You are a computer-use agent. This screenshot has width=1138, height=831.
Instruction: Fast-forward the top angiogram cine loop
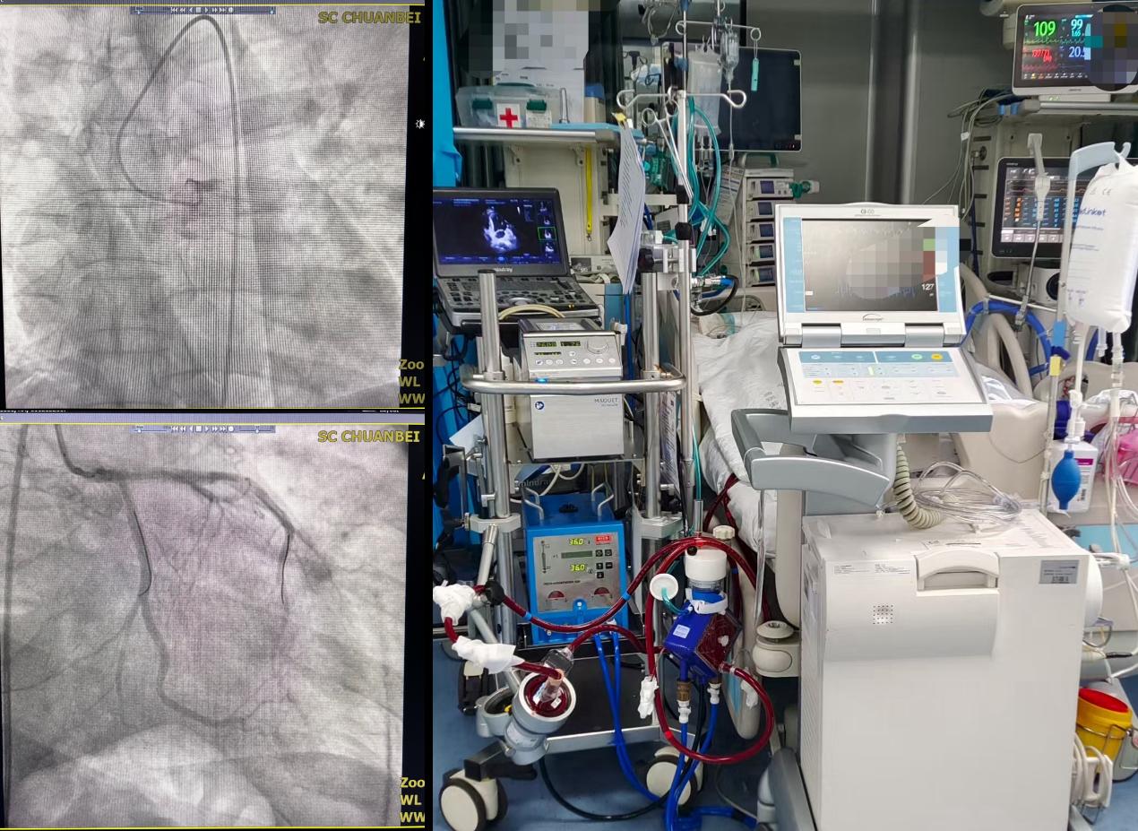[x=214, y=10]
